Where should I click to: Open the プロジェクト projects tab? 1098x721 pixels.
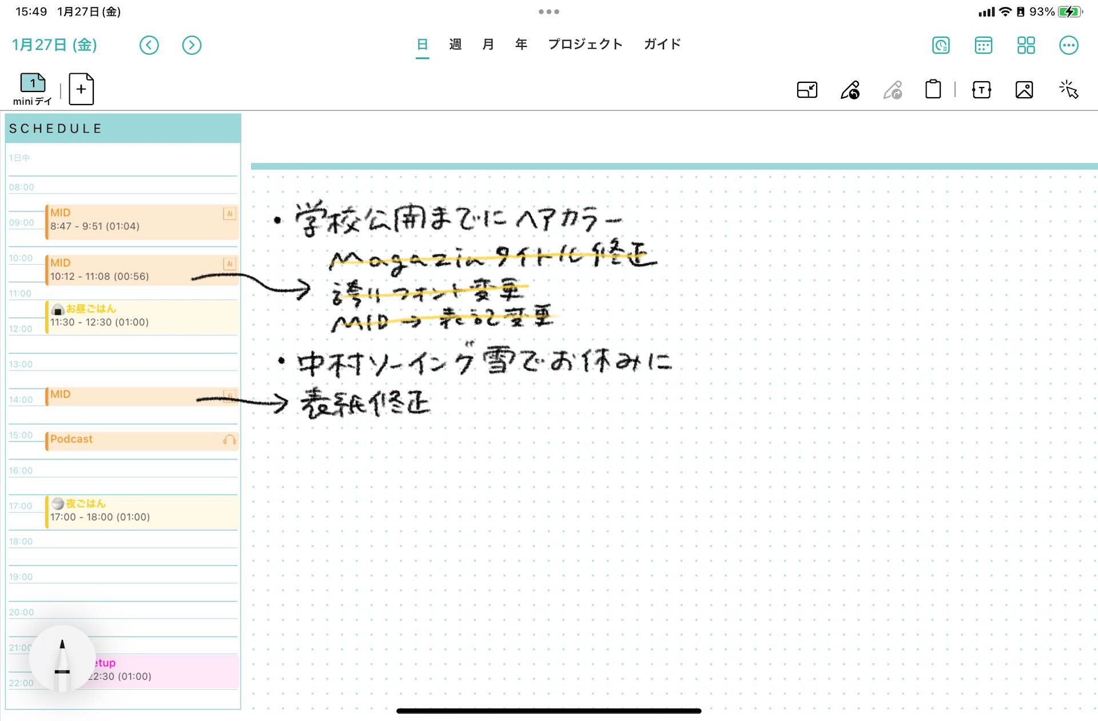pos(586,44)
